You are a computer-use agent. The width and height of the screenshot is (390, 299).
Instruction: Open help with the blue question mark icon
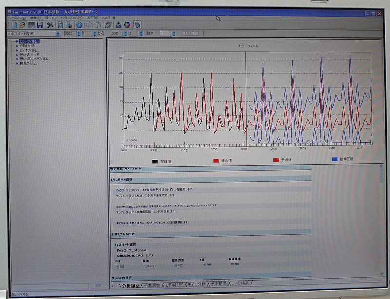click(x=79, y=25)
